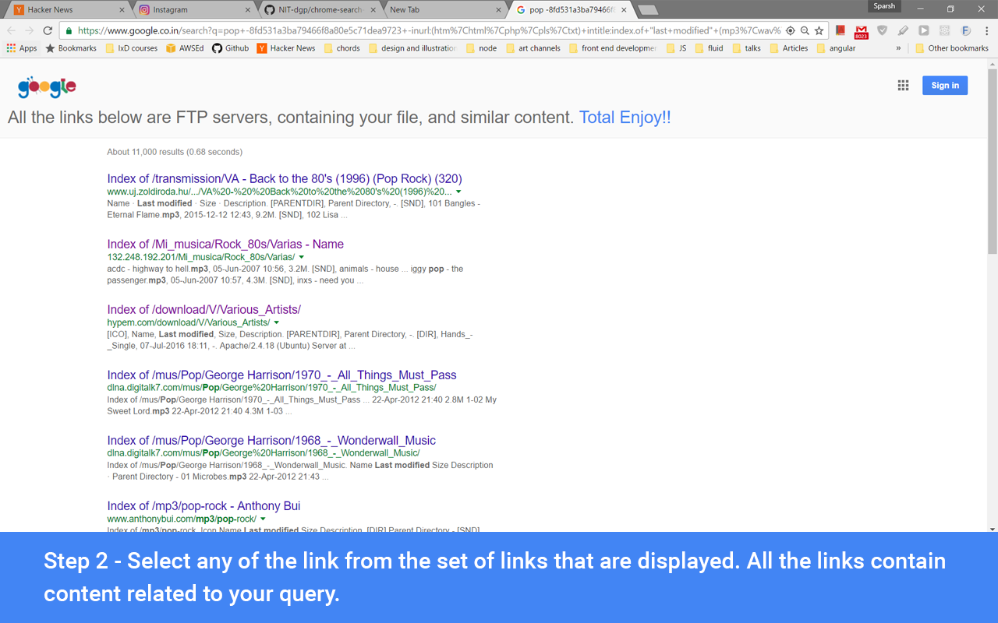Open the art channels bookmark folder
Viewport: 998px width, 623px height.
[x=533, y=48]
